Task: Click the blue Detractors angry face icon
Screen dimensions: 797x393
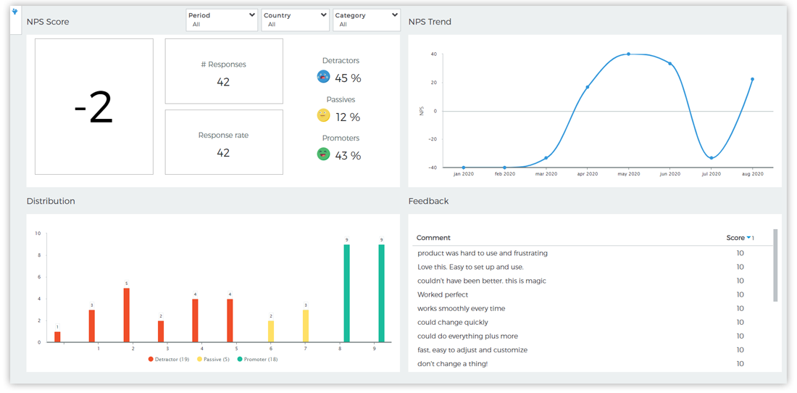Action: [x=324, y=76]
